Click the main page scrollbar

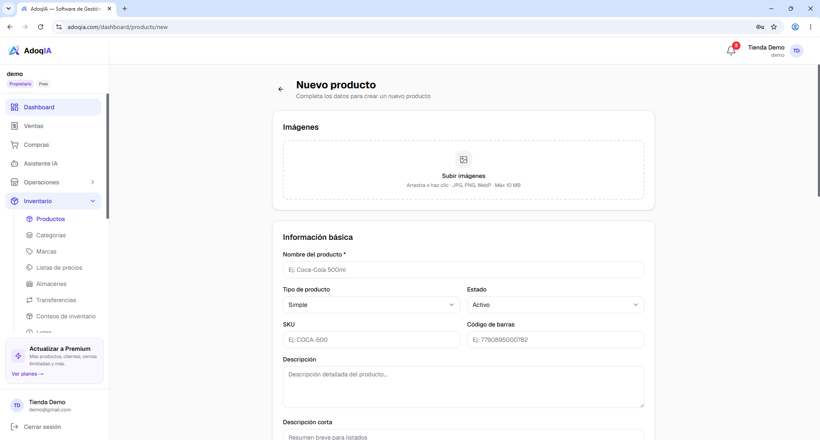(819, 131)
